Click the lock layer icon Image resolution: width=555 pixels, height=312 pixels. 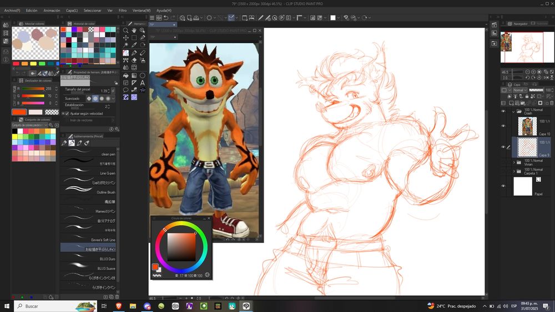click(x=527, y=96)
